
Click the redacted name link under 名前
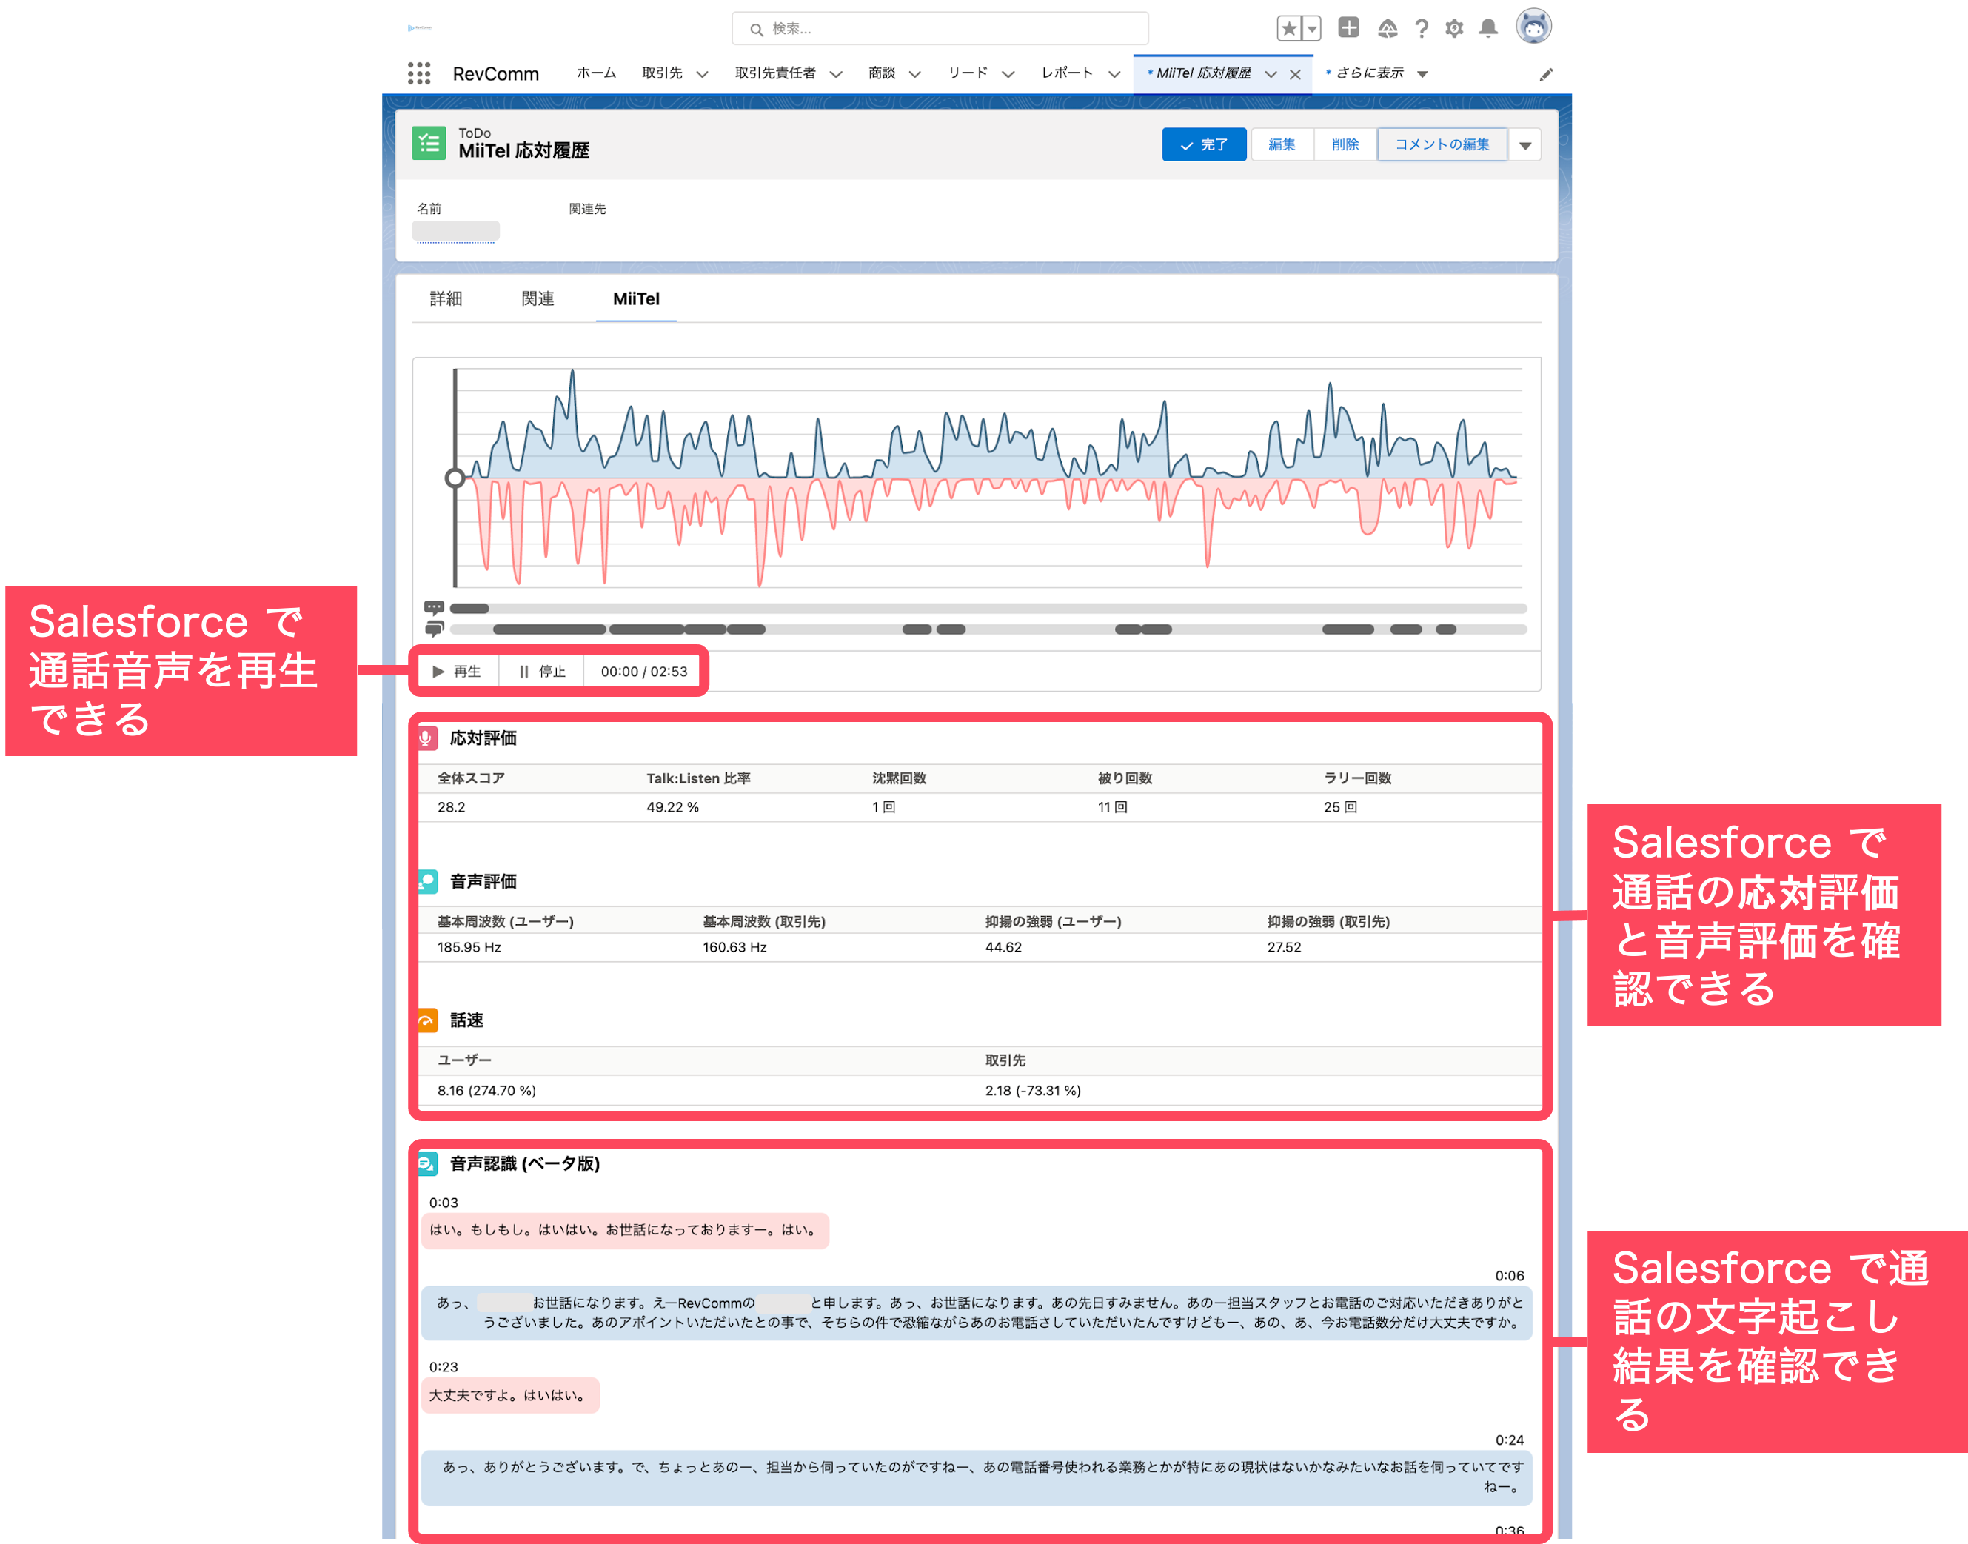tap(455, 232)
